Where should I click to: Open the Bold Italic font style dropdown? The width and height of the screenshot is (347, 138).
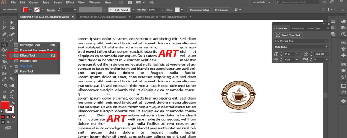pos(327,47)
